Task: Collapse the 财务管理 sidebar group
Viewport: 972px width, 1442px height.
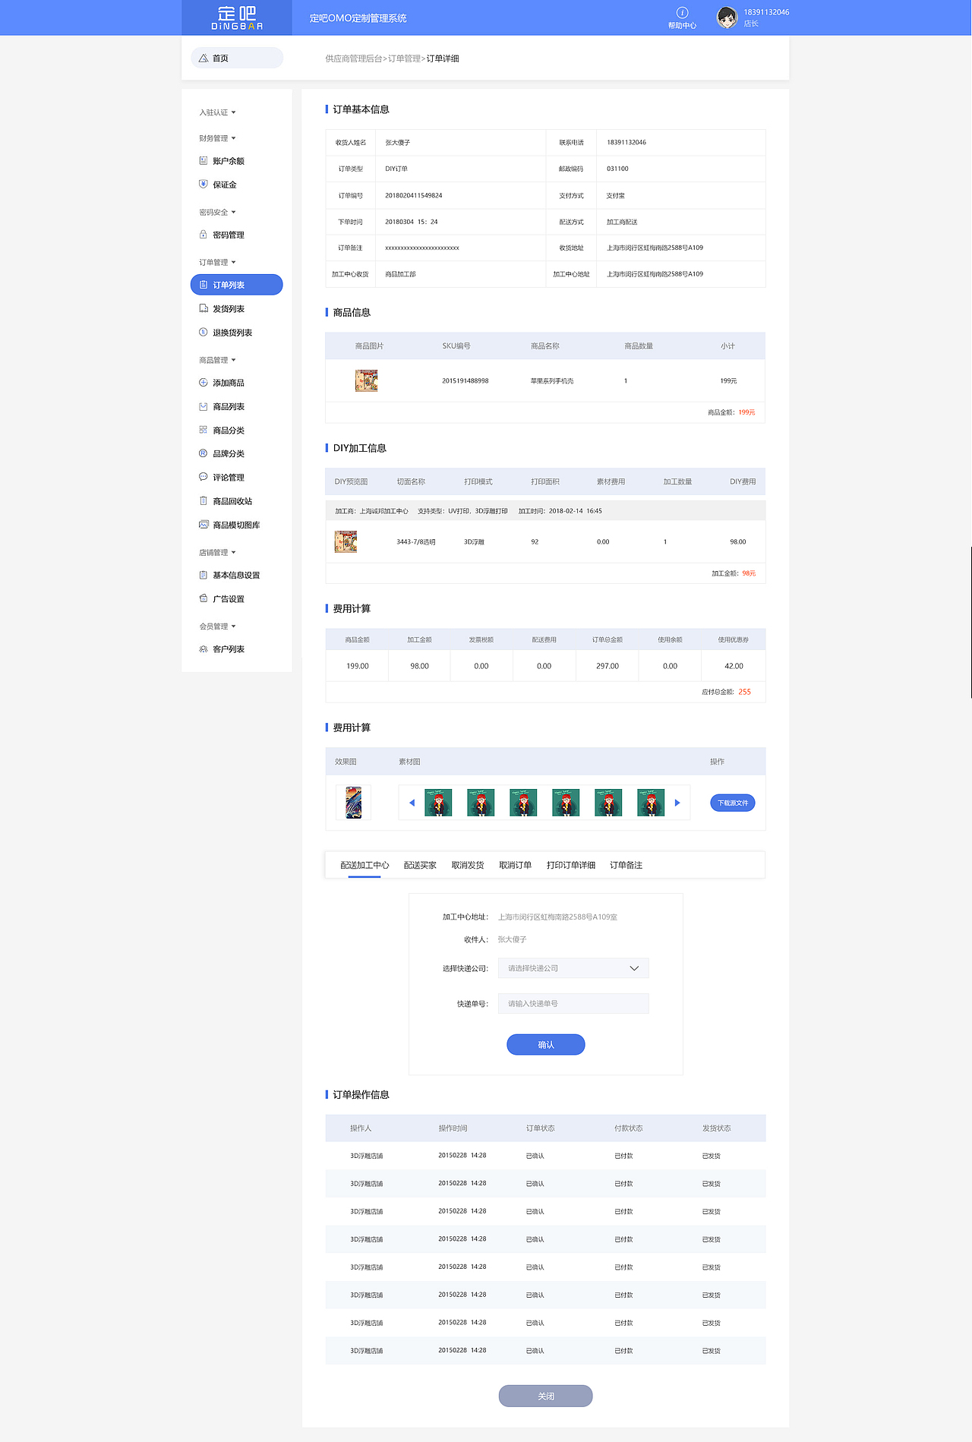Action: click(217, 138)
